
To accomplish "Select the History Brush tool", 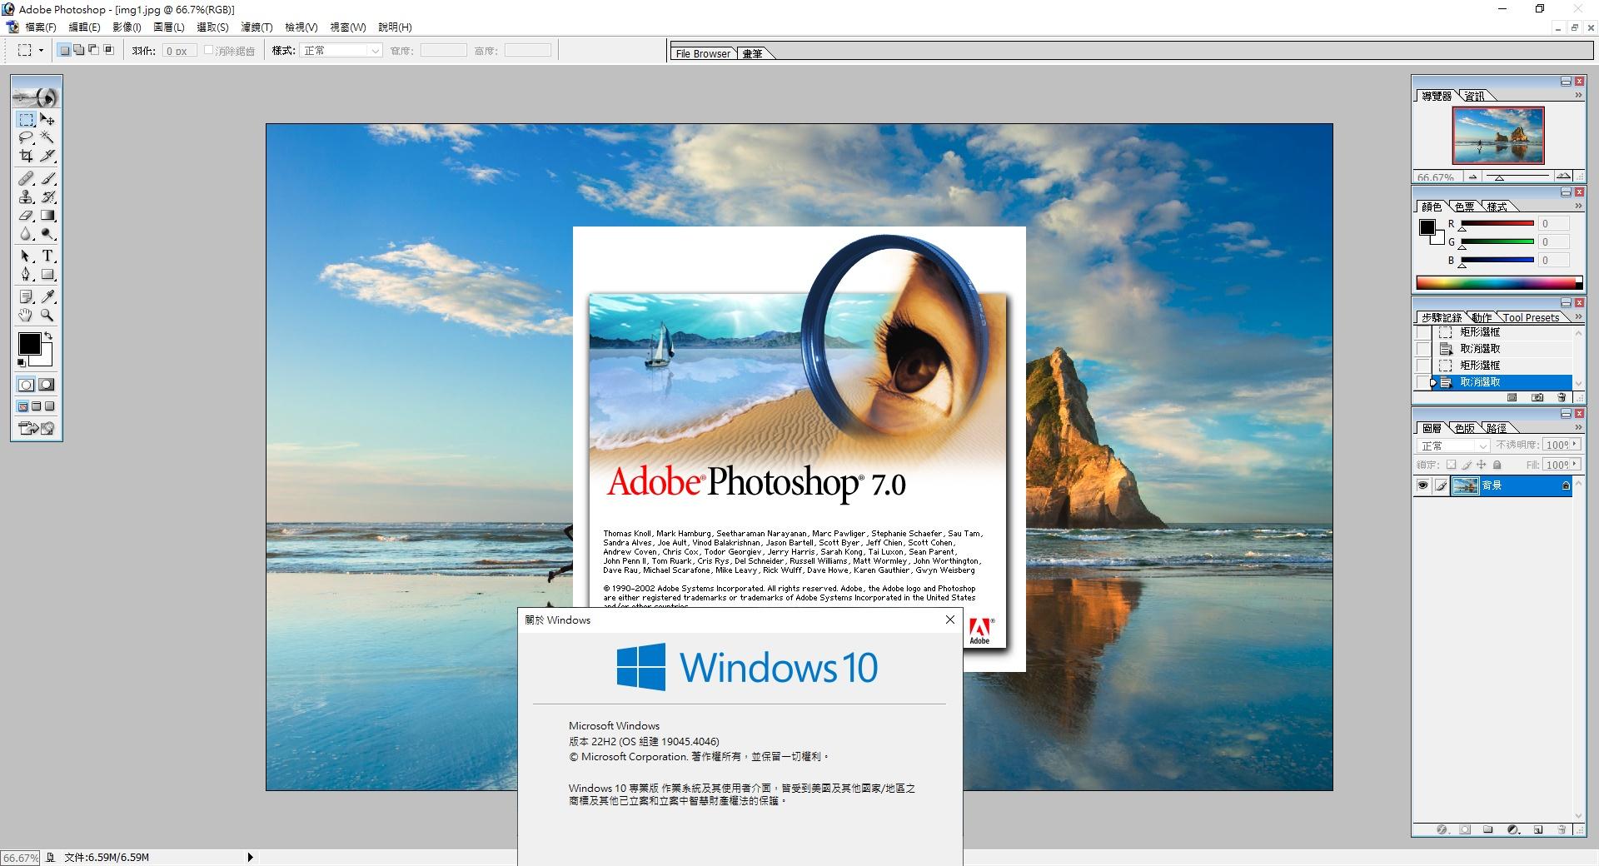I will (x=47, y=197).
